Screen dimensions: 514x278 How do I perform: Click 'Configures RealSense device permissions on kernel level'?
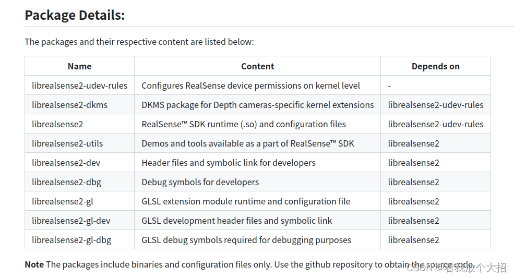click(251, 86)
